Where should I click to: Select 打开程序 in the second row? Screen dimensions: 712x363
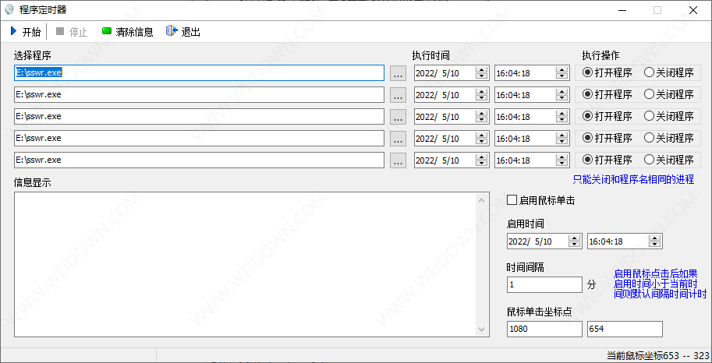click(607, 94)
